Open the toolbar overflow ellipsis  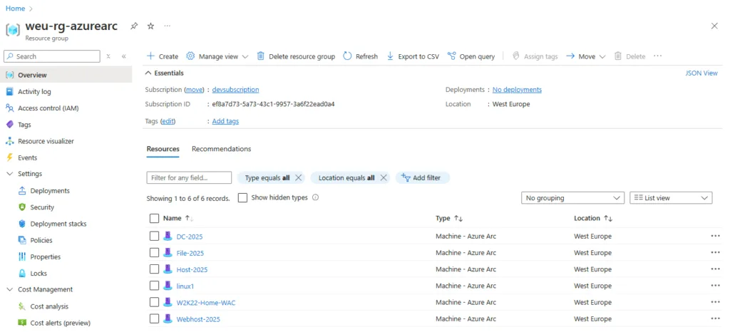(657, 56)
